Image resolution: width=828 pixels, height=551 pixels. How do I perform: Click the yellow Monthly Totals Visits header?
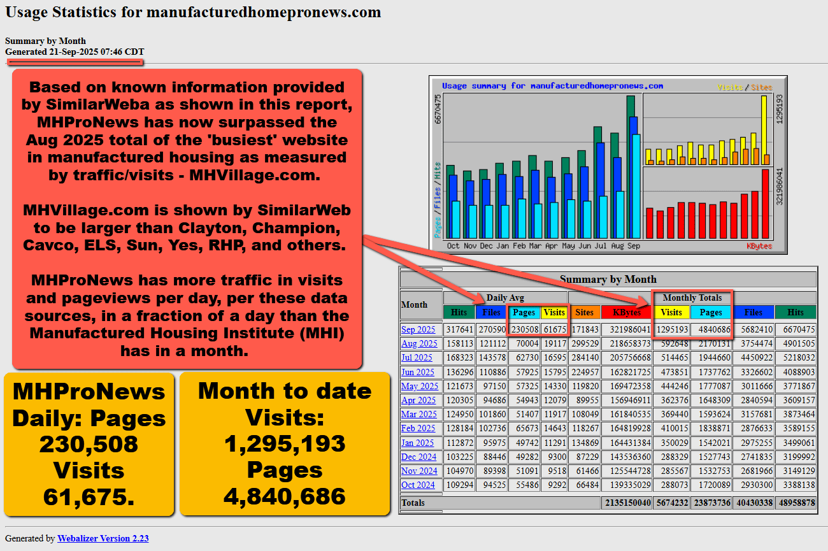click(671, 312)
